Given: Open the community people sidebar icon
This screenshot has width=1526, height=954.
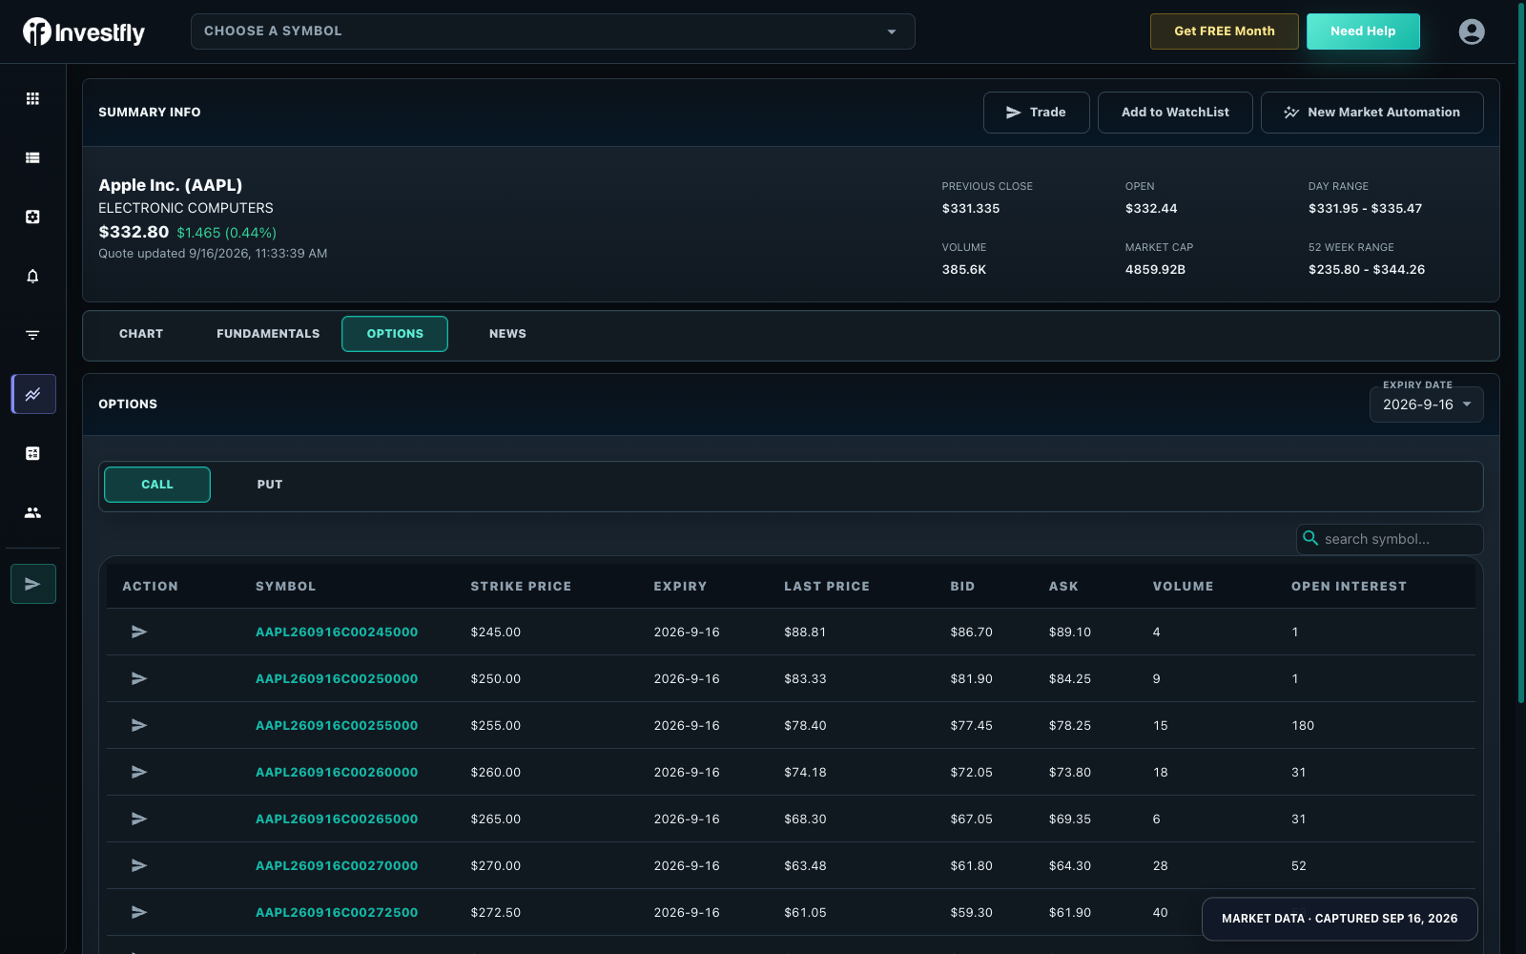Looking at the screenshot, I should [32, 512].
